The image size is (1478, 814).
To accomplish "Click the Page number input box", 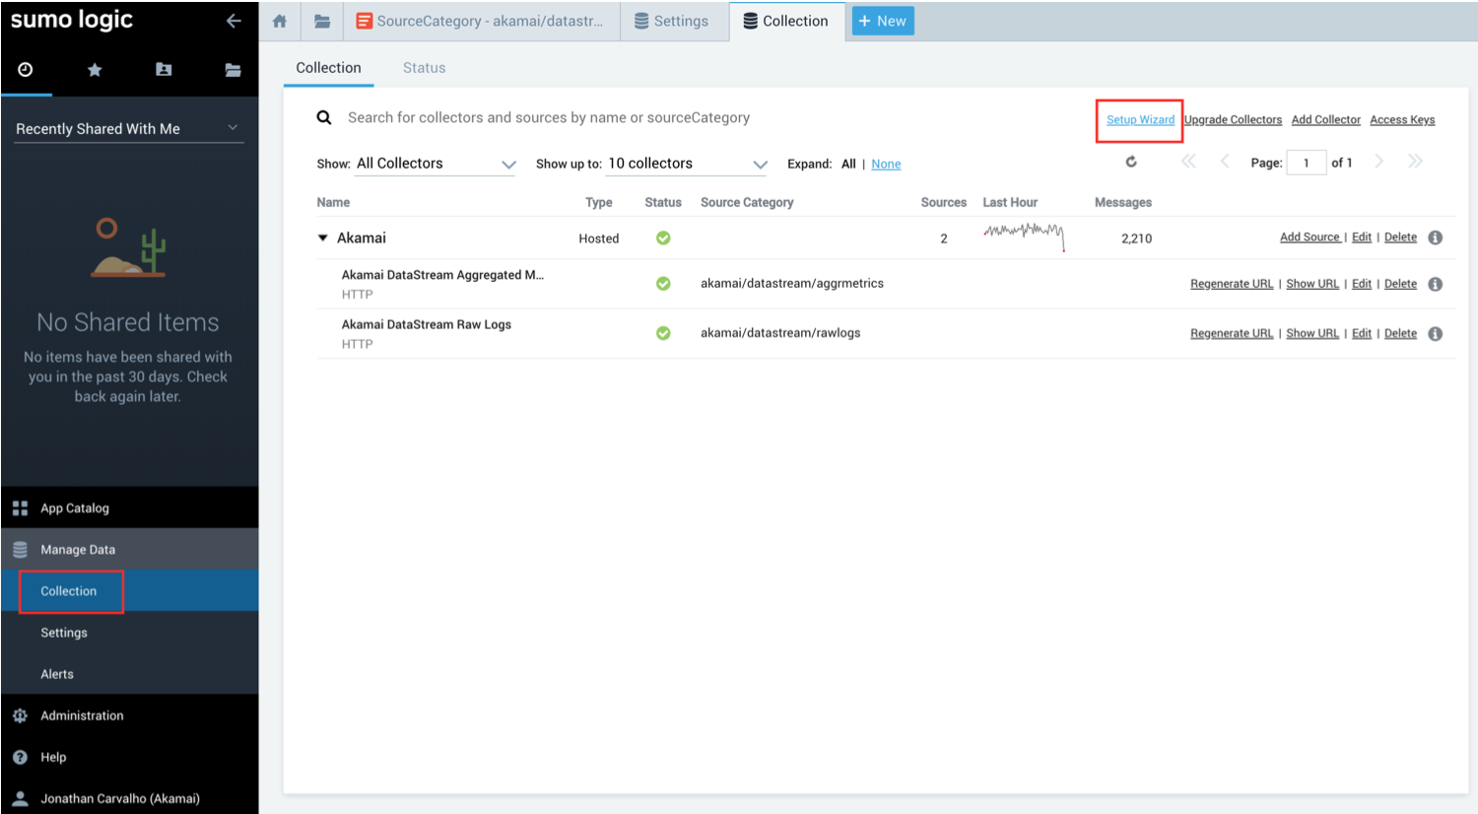I will click(1306, 163).
